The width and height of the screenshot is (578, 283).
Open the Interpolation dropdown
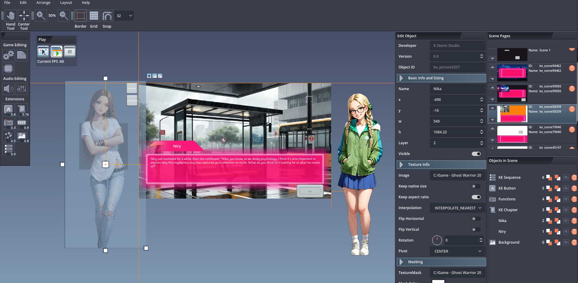point(457,208)
